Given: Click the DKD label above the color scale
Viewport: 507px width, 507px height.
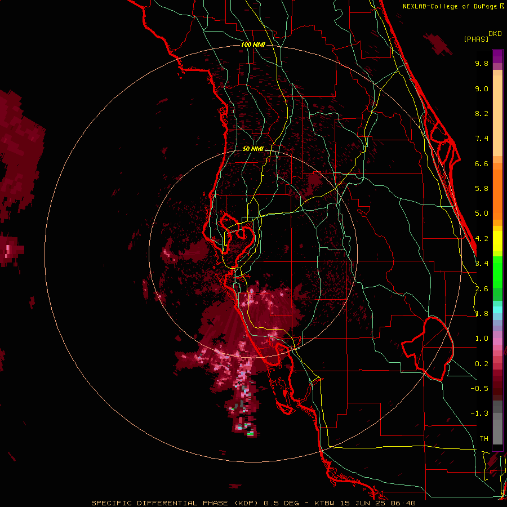Looking at the screenshot, I should click(x=495, y=34).
